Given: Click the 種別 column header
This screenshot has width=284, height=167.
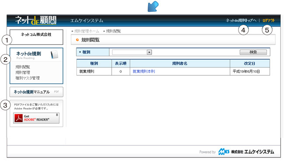Looking at the screenshot, I should click(x=94, y=63).
